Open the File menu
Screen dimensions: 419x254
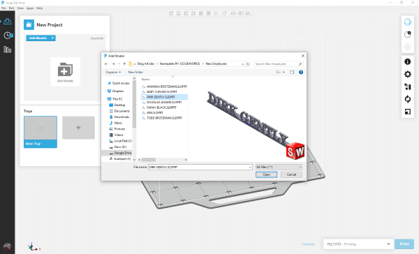pos(3,8)
